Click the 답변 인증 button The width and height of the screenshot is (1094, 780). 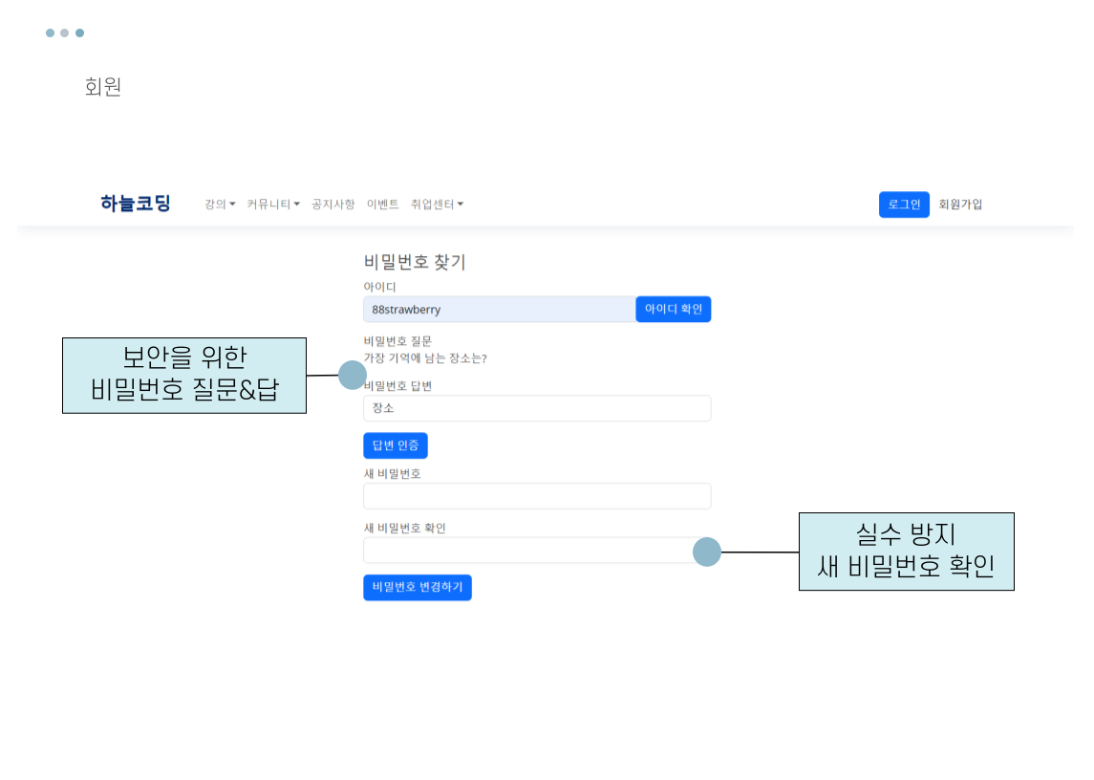pos(395,445)
